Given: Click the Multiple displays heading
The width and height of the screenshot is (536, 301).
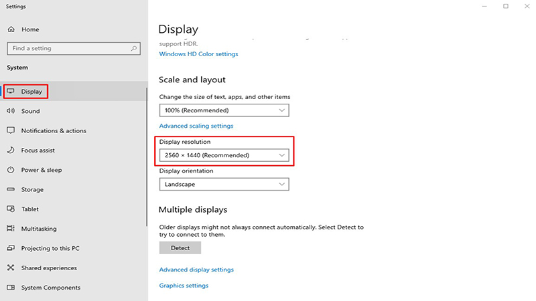Looking at the screenshot, I should click(193, 209).
